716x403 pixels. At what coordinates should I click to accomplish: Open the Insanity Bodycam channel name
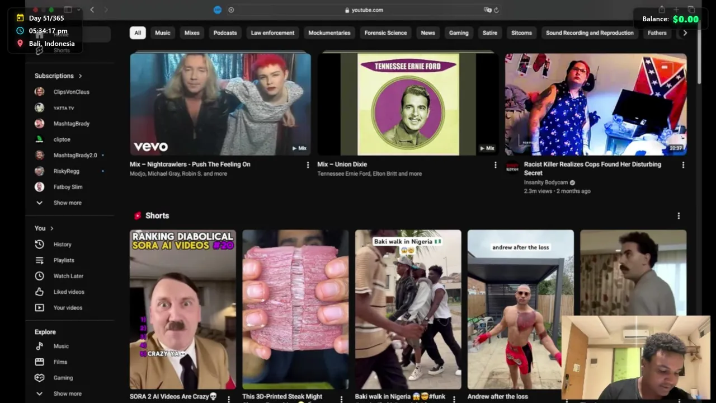coord(545,182)
